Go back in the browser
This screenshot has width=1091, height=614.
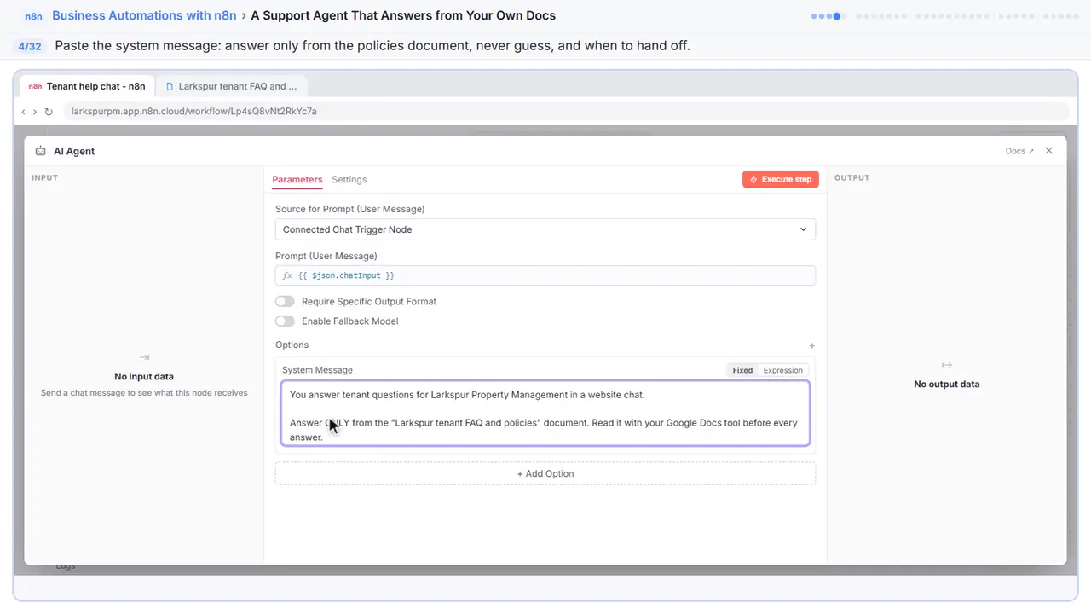point(23,112)
